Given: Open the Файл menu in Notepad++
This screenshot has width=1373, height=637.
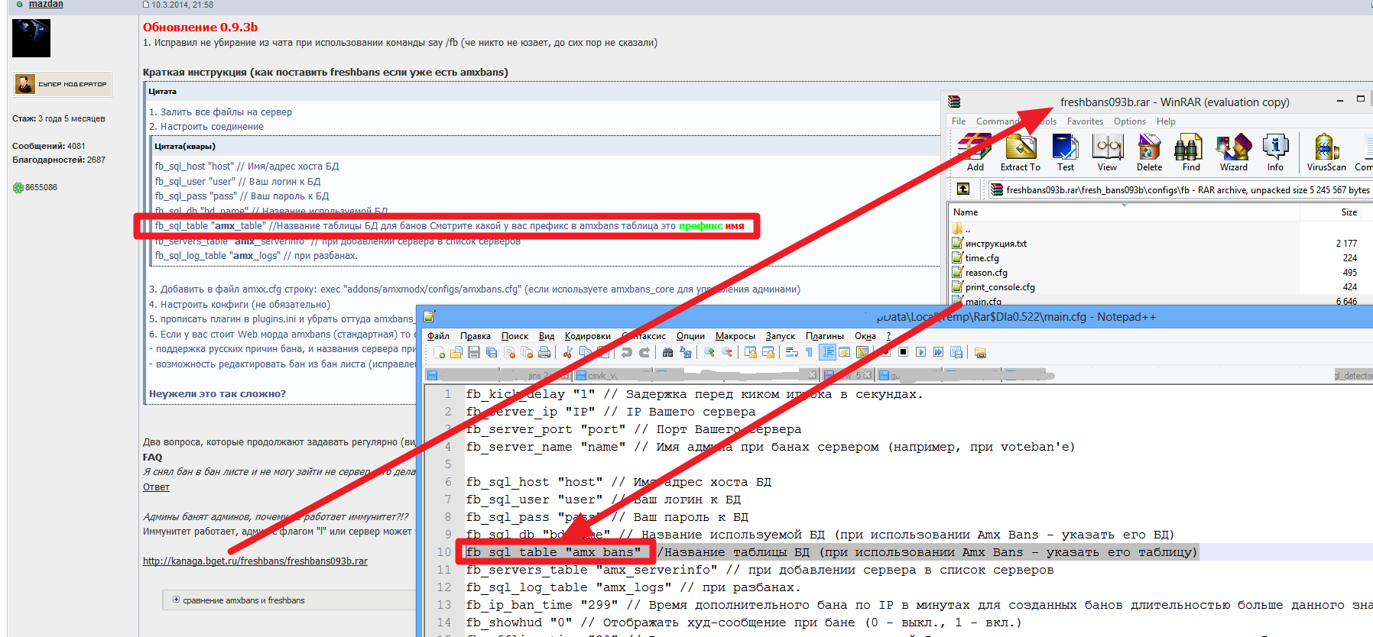Looking at the screenshot, I should click(x=438, y=336).
